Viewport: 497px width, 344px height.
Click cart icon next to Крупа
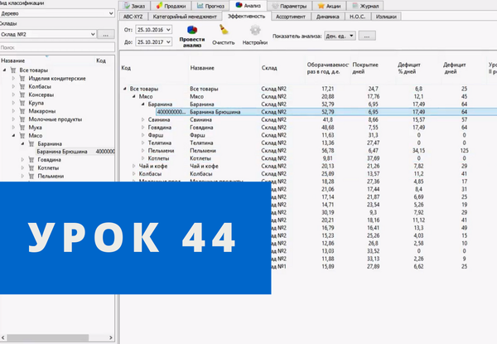[x=22, y=103]
